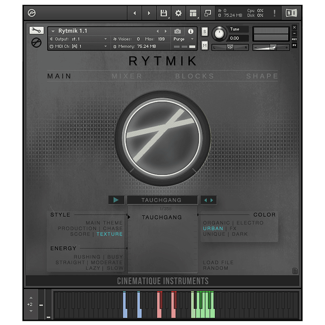Open the Output st. 1 dropdown

[79, 39]
